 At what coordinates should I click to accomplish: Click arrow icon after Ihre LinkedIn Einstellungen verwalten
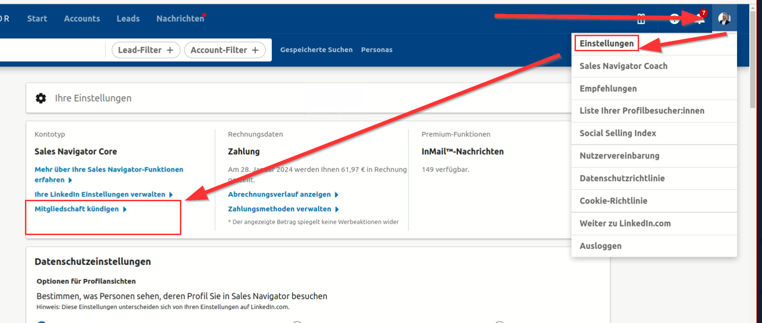click(x=170, y=195)
